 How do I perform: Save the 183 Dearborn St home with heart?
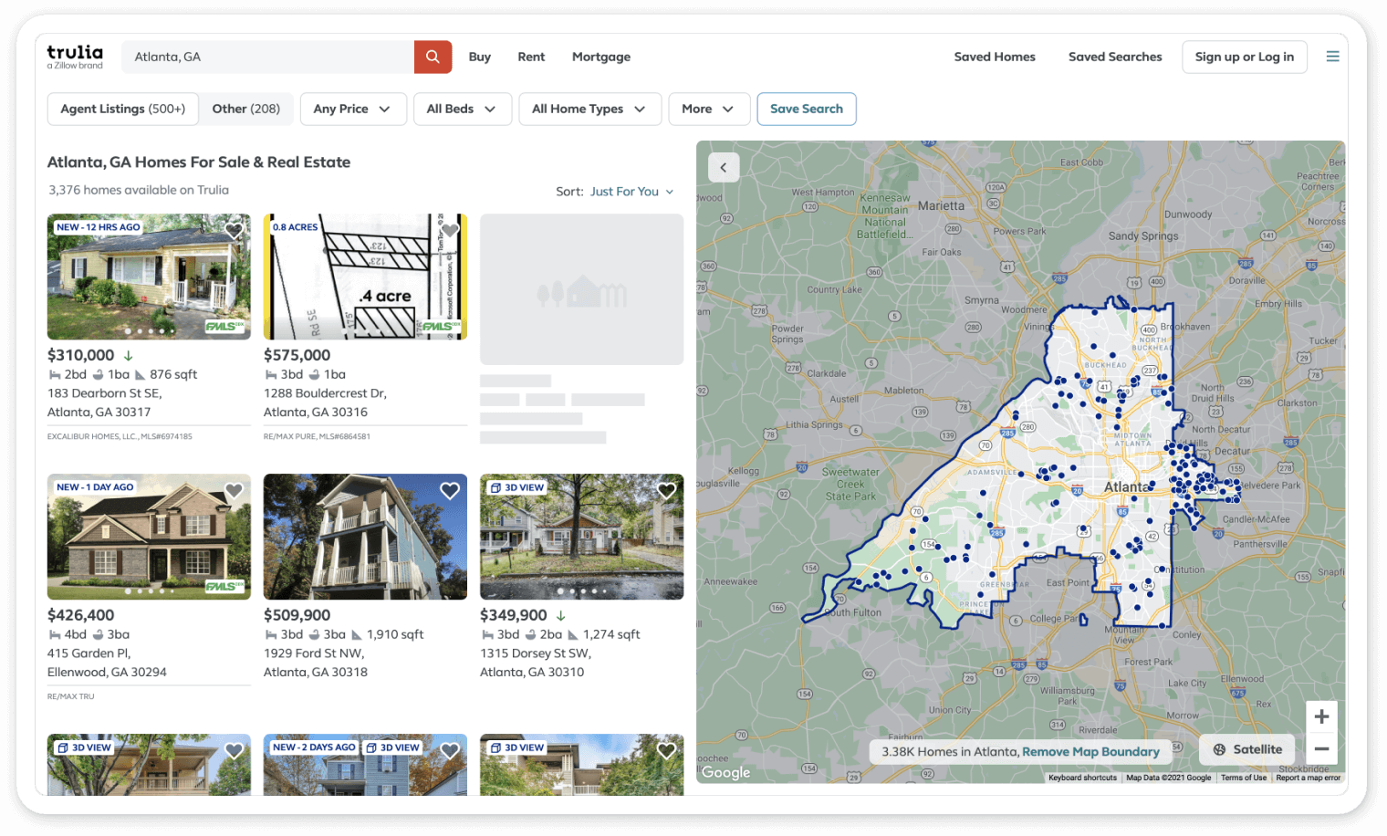tap(234, 231)
